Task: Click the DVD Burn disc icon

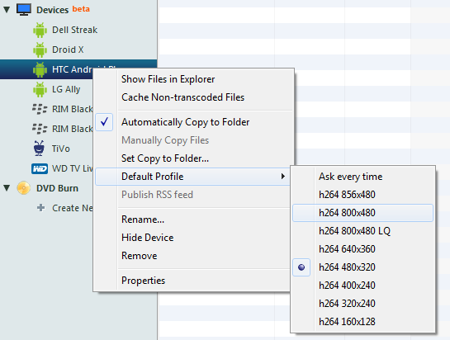Action: (x=24, y=188)
